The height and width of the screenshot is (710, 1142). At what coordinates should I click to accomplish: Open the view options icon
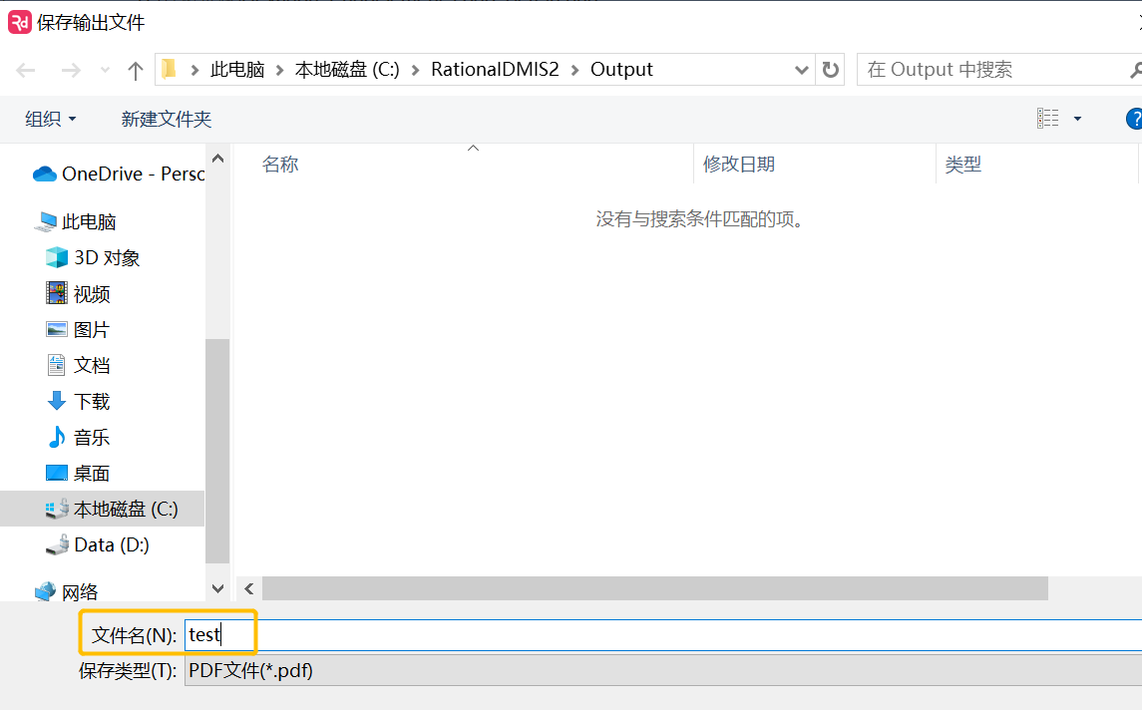pyautogui.click(x=1048, y=119)
